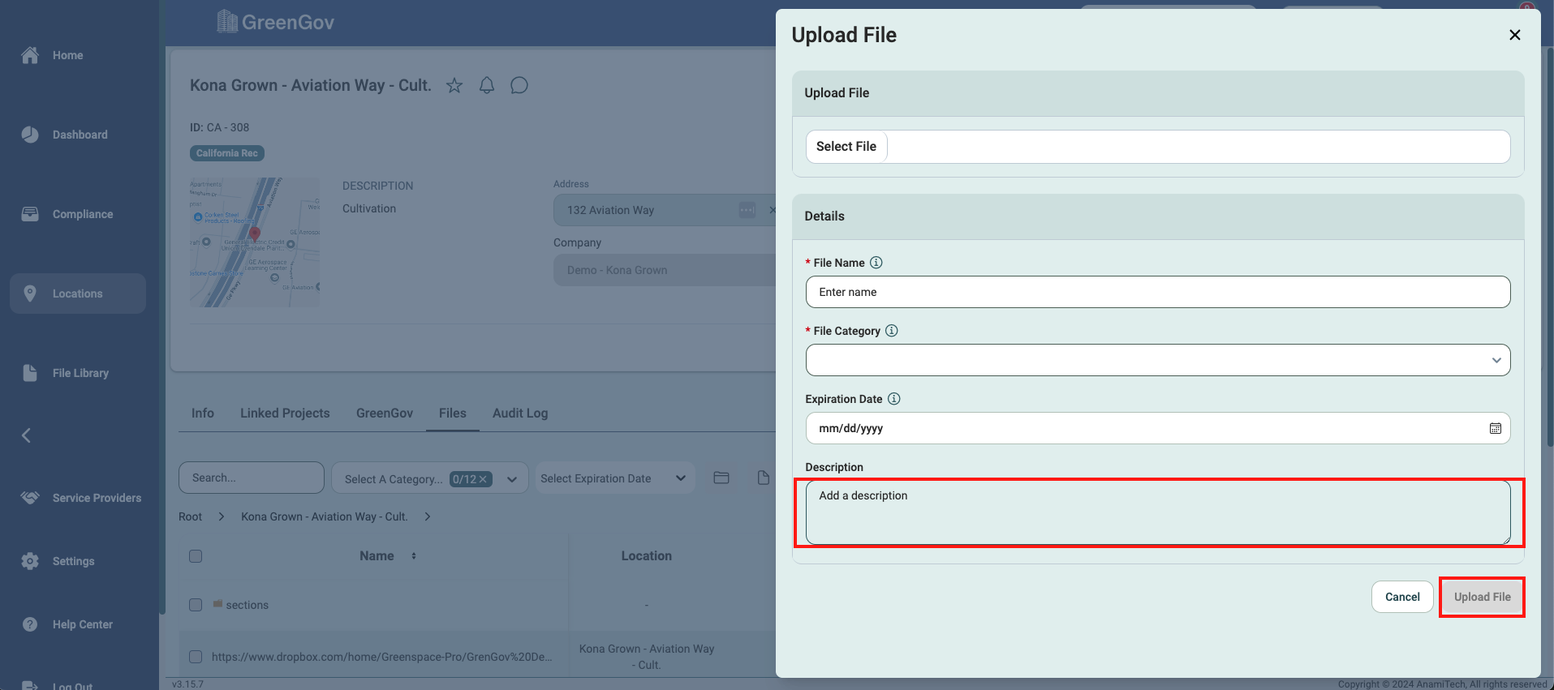This screenshot has width=1554, height=690.
Task: Open the GreenGov tab
Action: (x=385, y=414)
